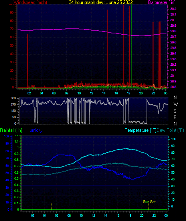Click the blue vertical humidity axis bar
This screenshot has width=186, height=221.
point(12,173)
